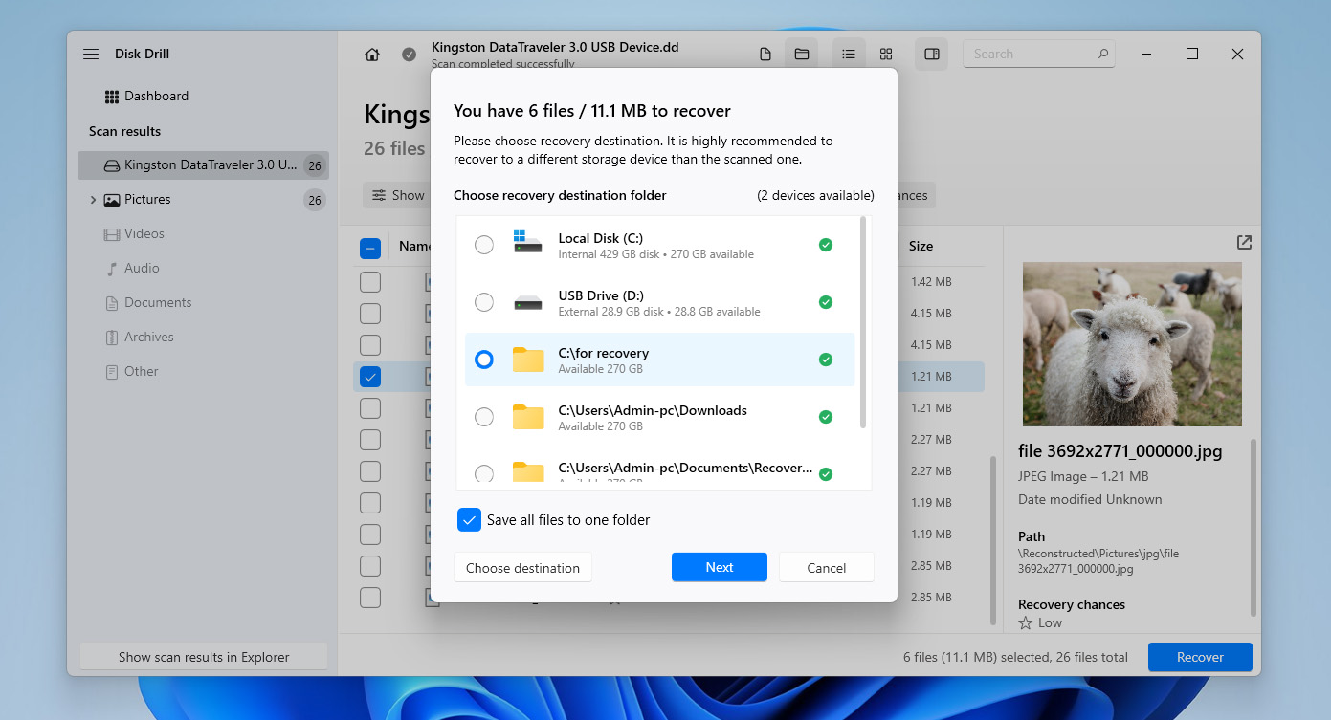This screenshot has height=720, width=1331.
Task: Click the sheep preview thumbnail
Action: tap(1132, 344)
